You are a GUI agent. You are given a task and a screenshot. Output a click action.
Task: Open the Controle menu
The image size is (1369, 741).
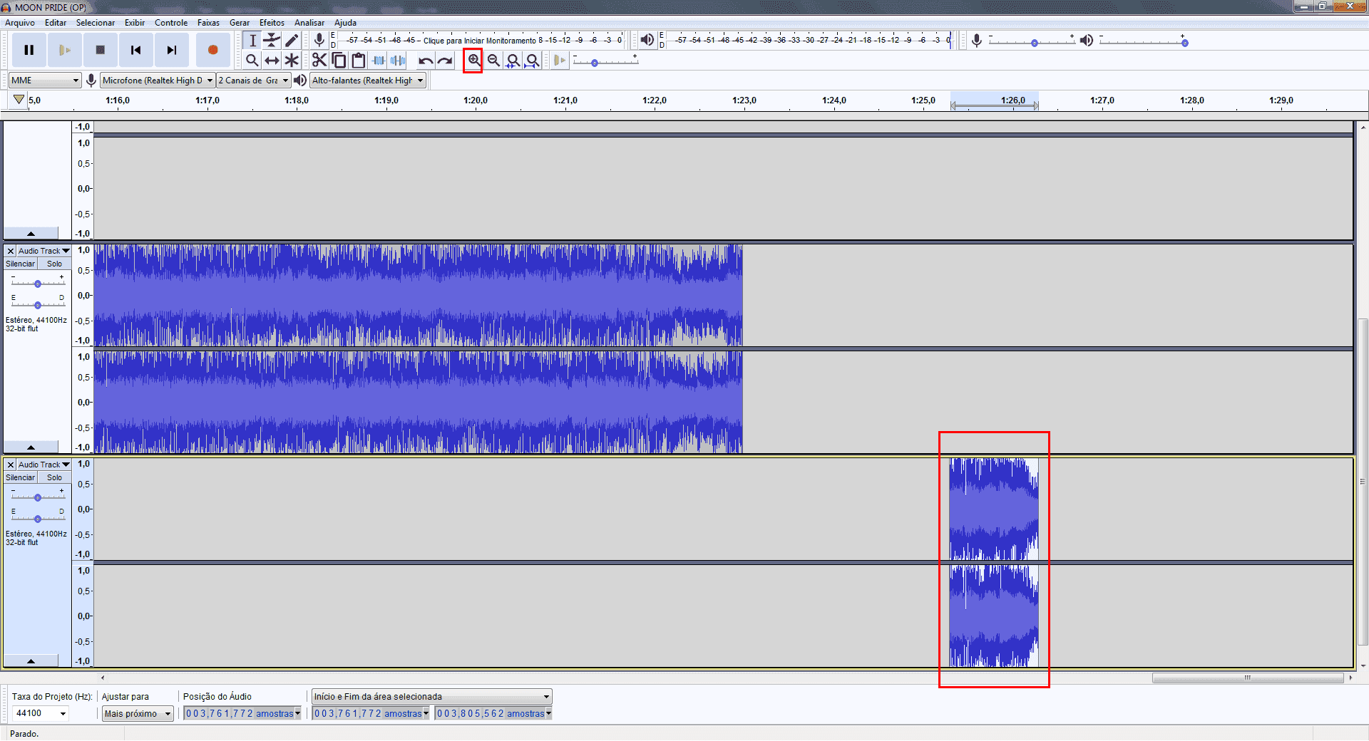171,23
